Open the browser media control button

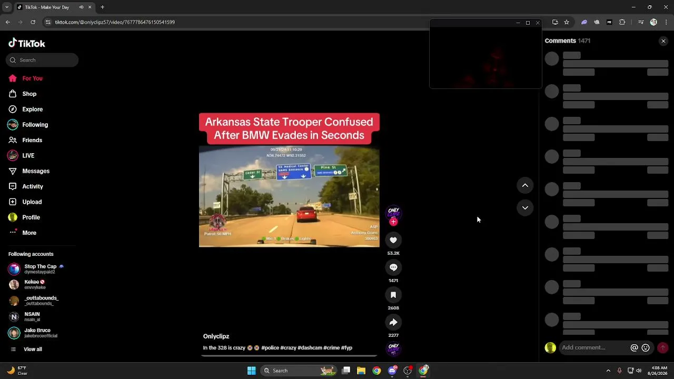click(641, 22)
